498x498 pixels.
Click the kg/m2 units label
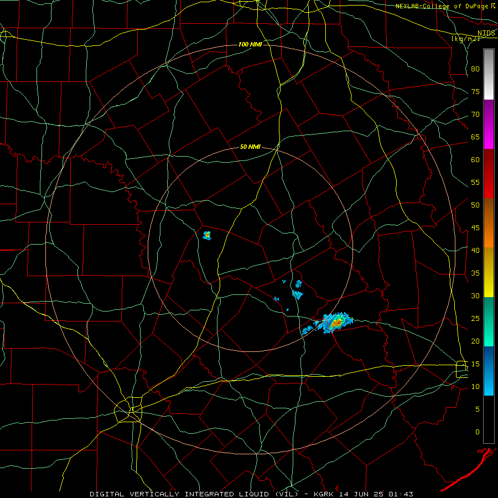click(465, 39)
